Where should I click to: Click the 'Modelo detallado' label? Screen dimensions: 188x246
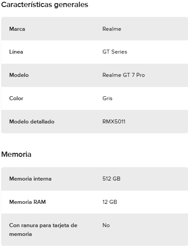[32, 122]
